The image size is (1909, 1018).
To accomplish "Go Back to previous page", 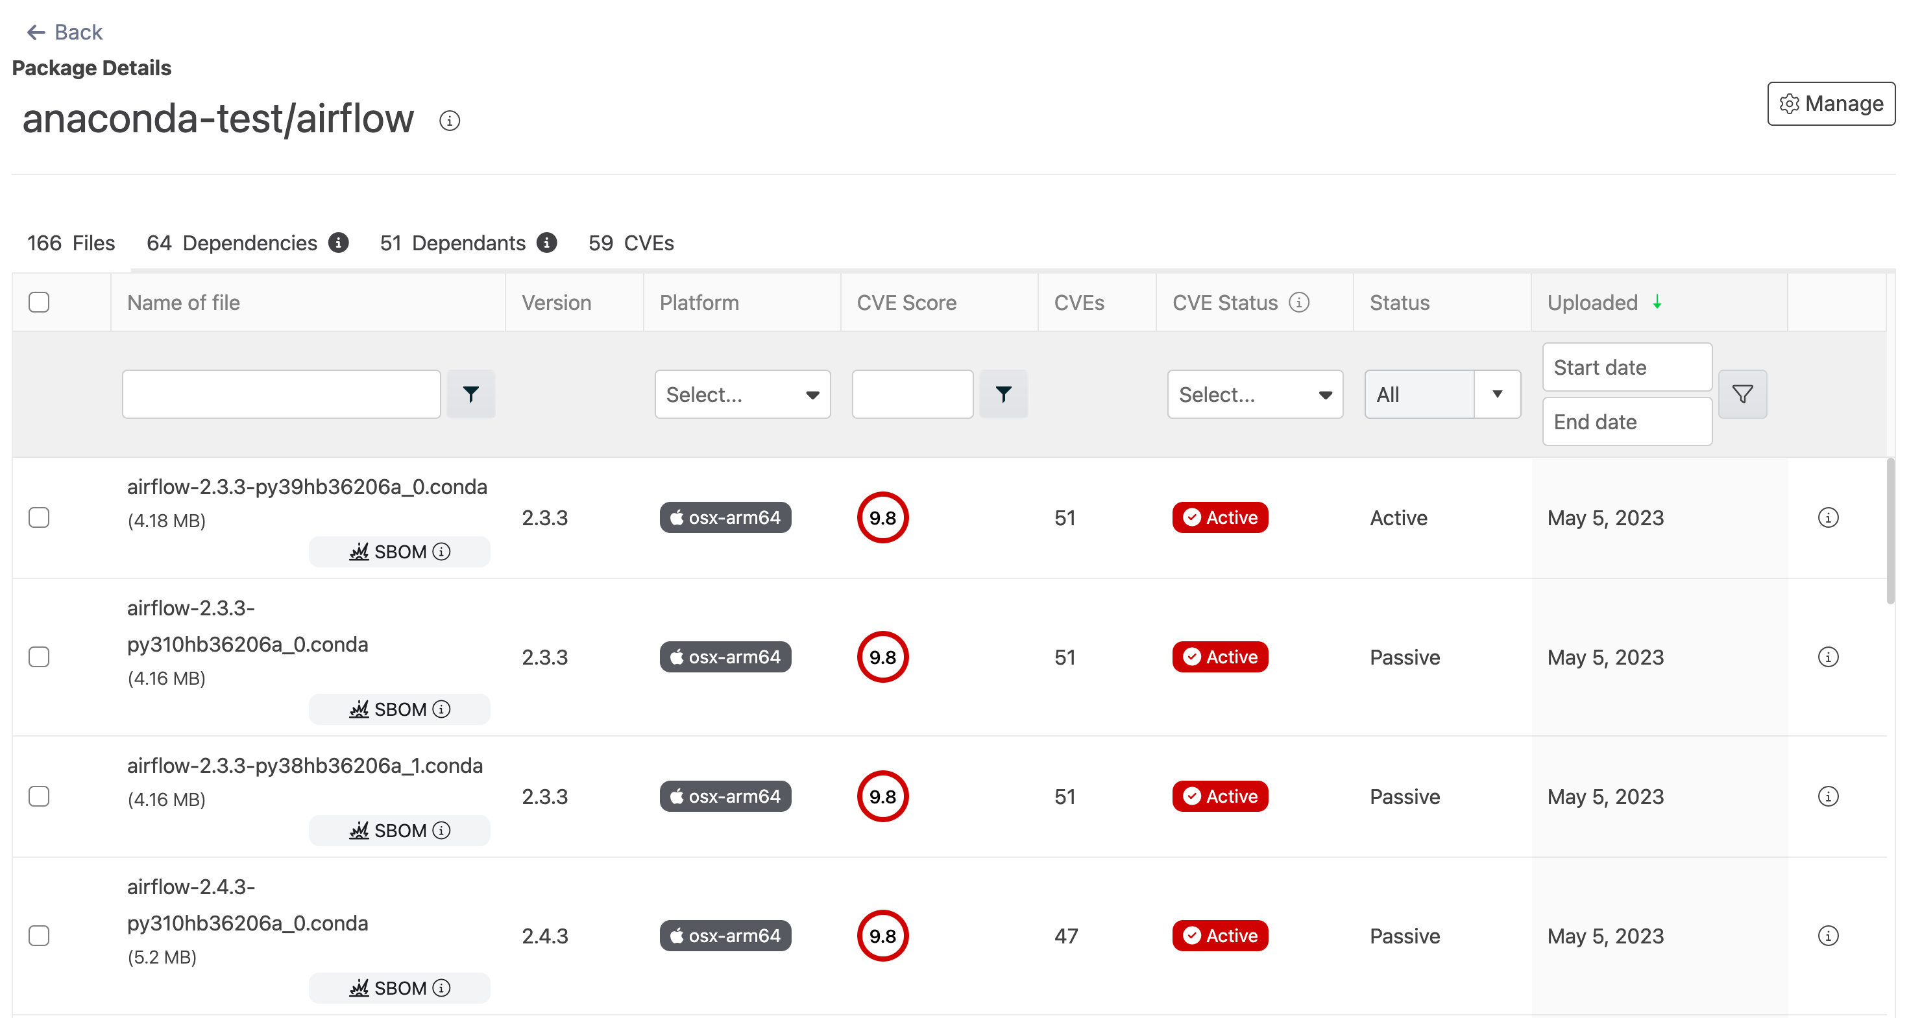I will point(64,32).
